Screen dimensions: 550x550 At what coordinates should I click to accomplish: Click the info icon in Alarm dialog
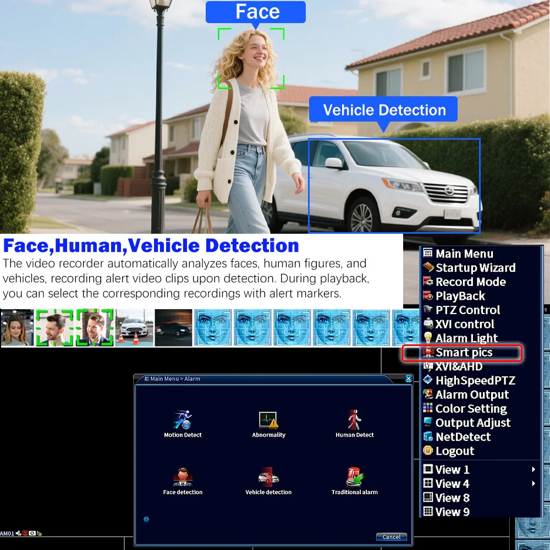[x=146, y=519]
